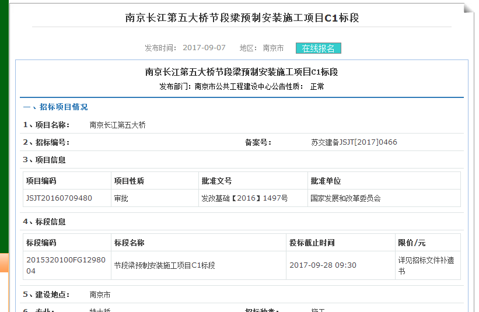Image resolution: width=479 pixels, height=312 pixels.
Task: Click the publish date 2017-09-07
Action: point(204,48)
